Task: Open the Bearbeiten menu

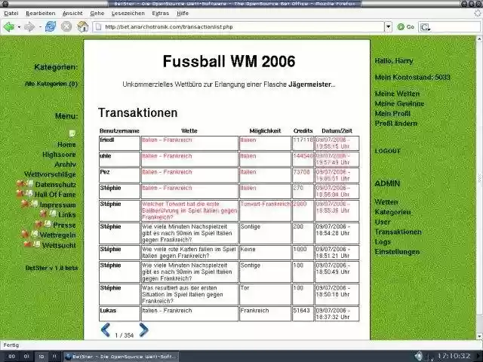Action: 41,14
